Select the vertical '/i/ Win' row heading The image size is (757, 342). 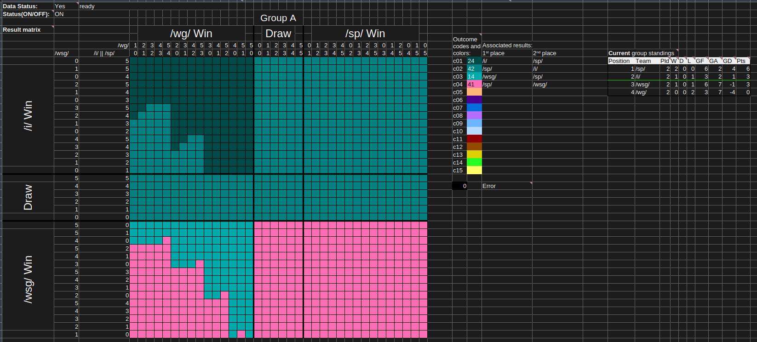point(28,115)
